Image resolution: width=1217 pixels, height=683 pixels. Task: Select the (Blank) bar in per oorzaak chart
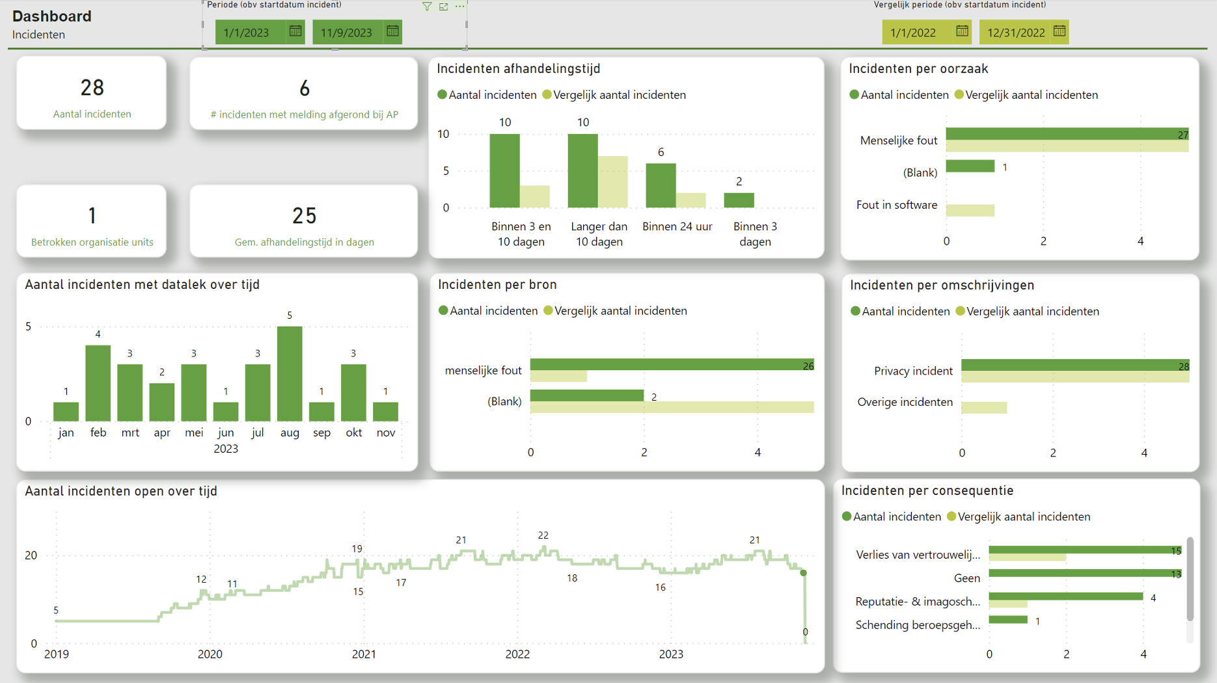point(970,166)
